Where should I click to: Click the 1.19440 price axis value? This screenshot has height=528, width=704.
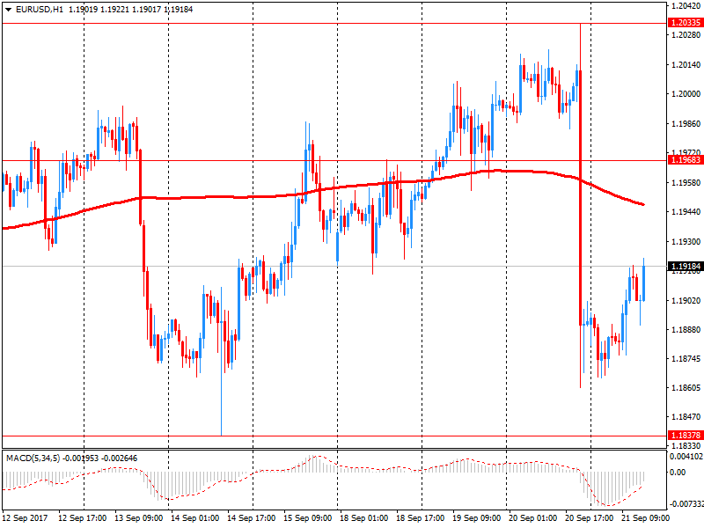(686, 212)
